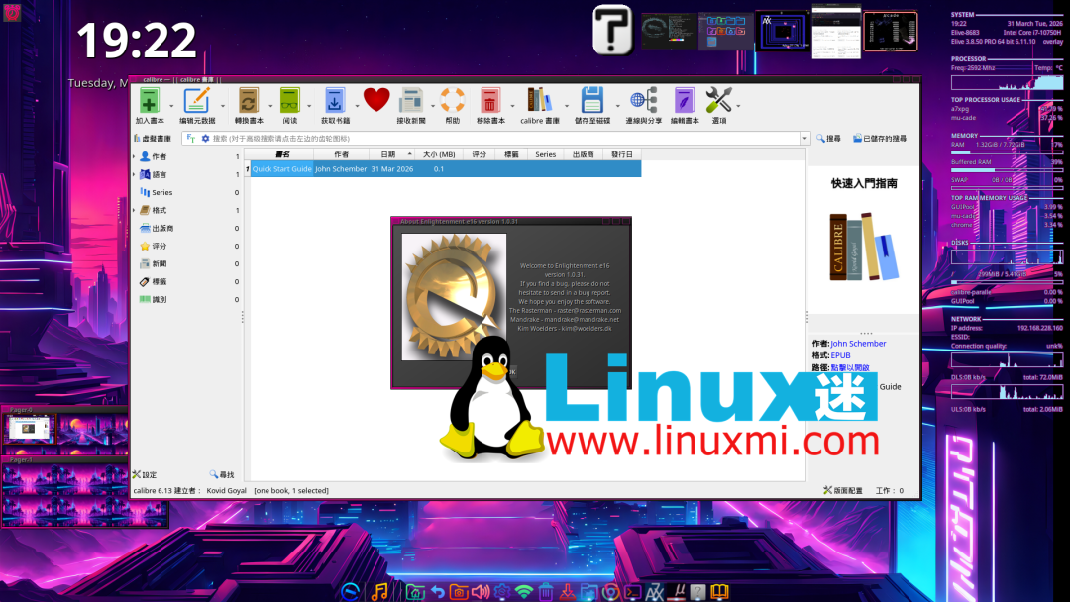Open the Preferences wrench icon
The height and width of the screenshot is (602, 1070).
tap(718, 100)
